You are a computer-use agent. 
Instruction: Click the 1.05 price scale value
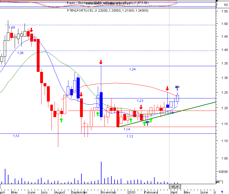(x=224, y=158)
